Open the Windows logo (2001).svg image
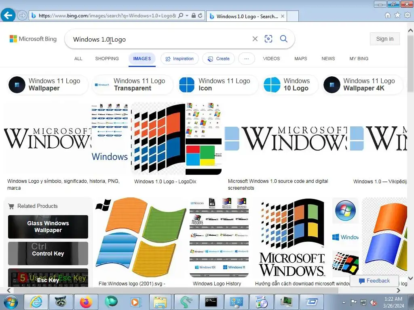This screenshot has height=310, width=414. click(x=141, y=237)
